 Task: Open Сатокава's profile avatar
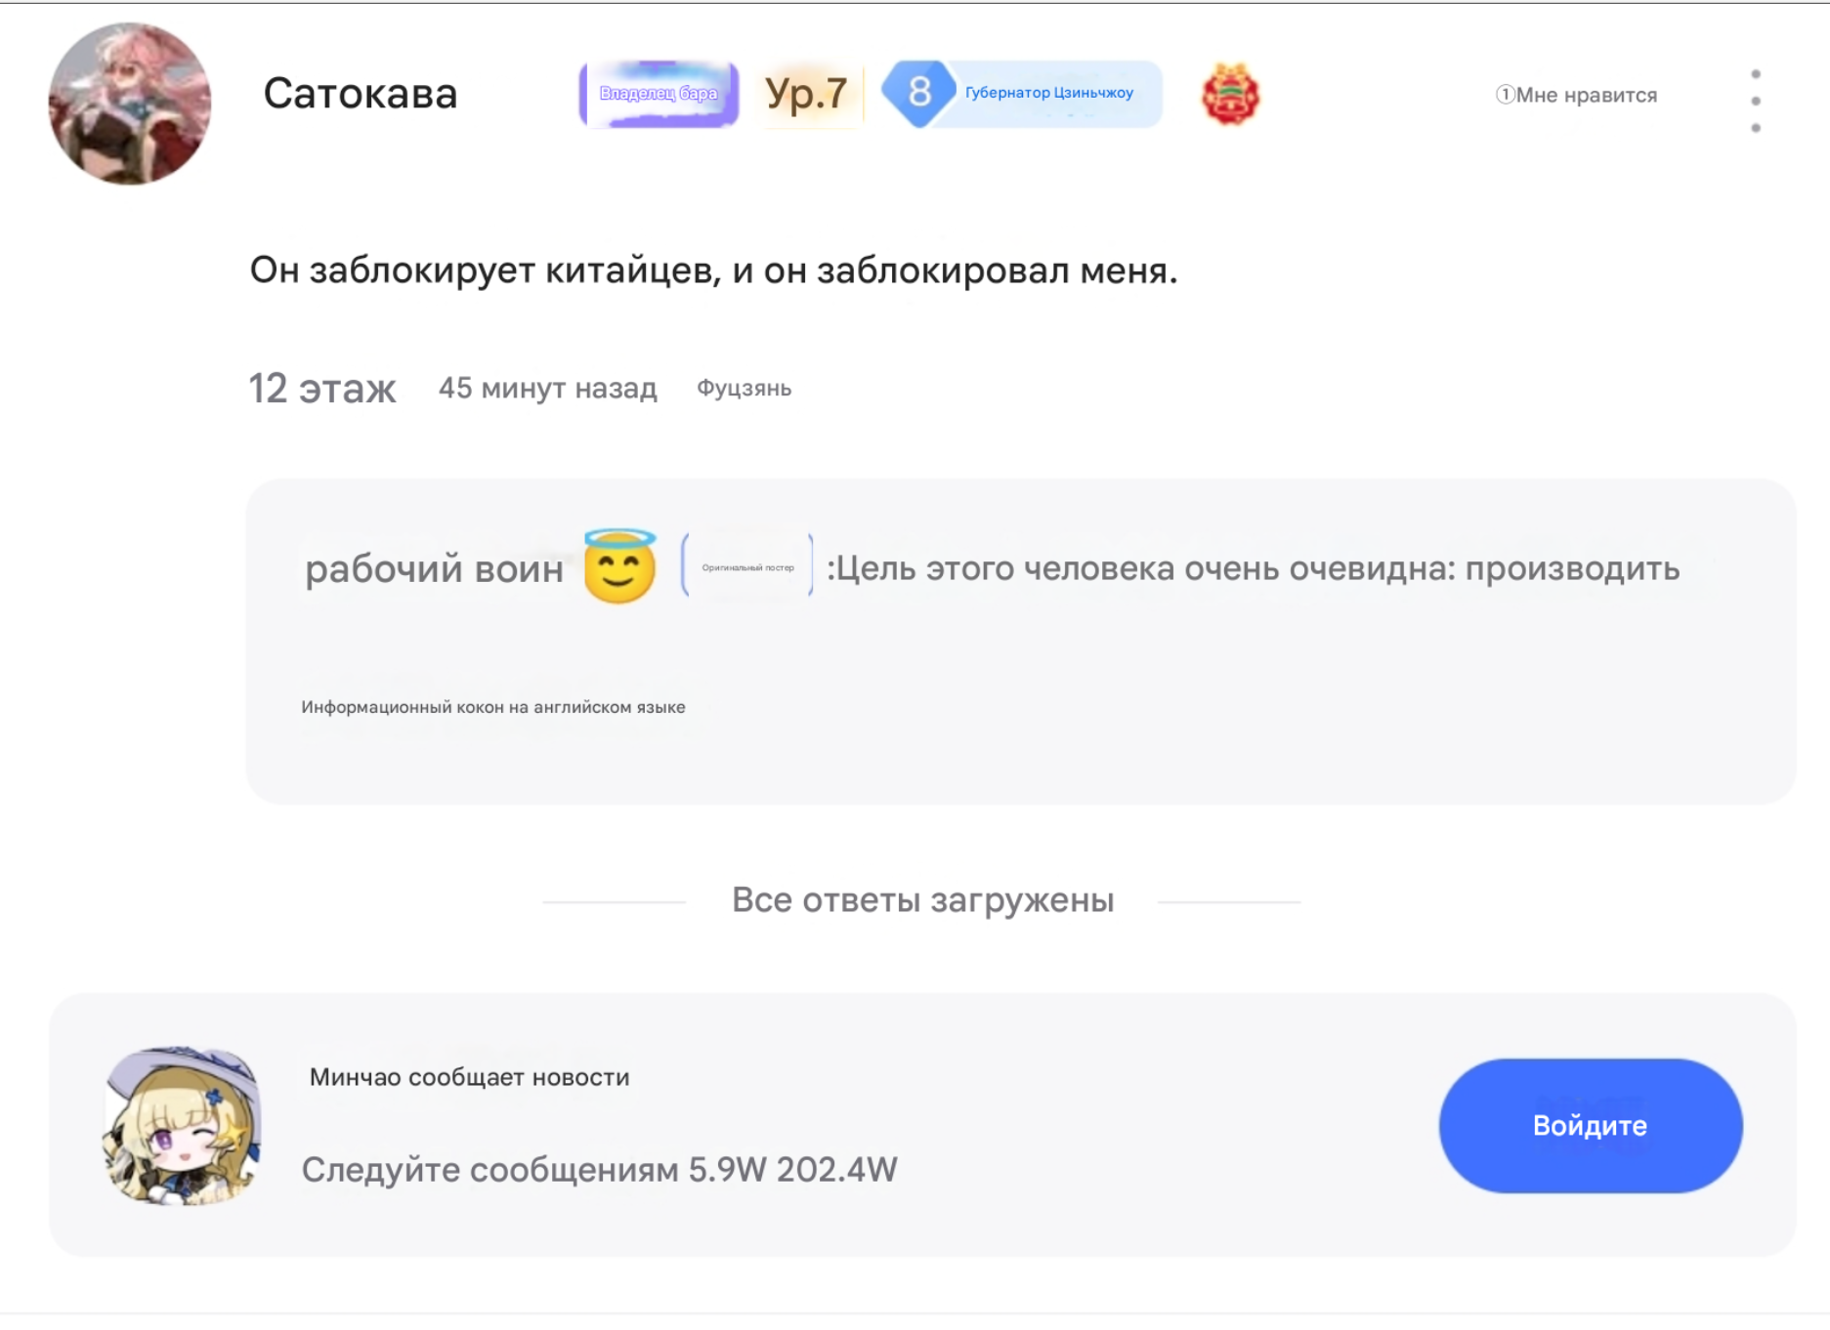129,104
